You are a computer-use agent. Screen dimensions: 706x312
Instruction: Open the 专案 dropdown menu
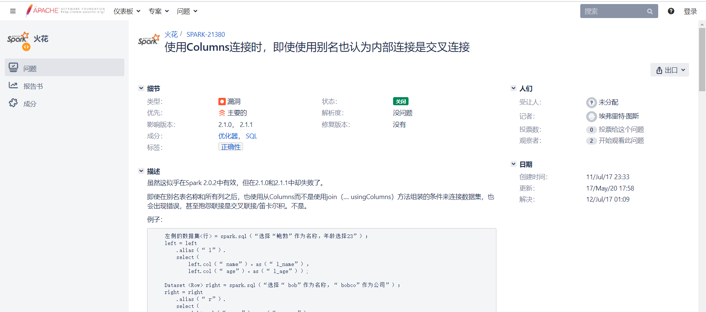158,11
